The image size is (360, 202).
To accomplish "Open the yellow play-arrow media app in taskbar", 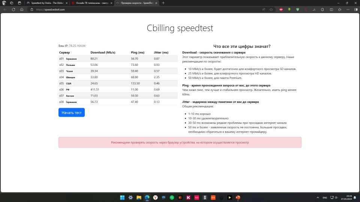I will point(229,198).
